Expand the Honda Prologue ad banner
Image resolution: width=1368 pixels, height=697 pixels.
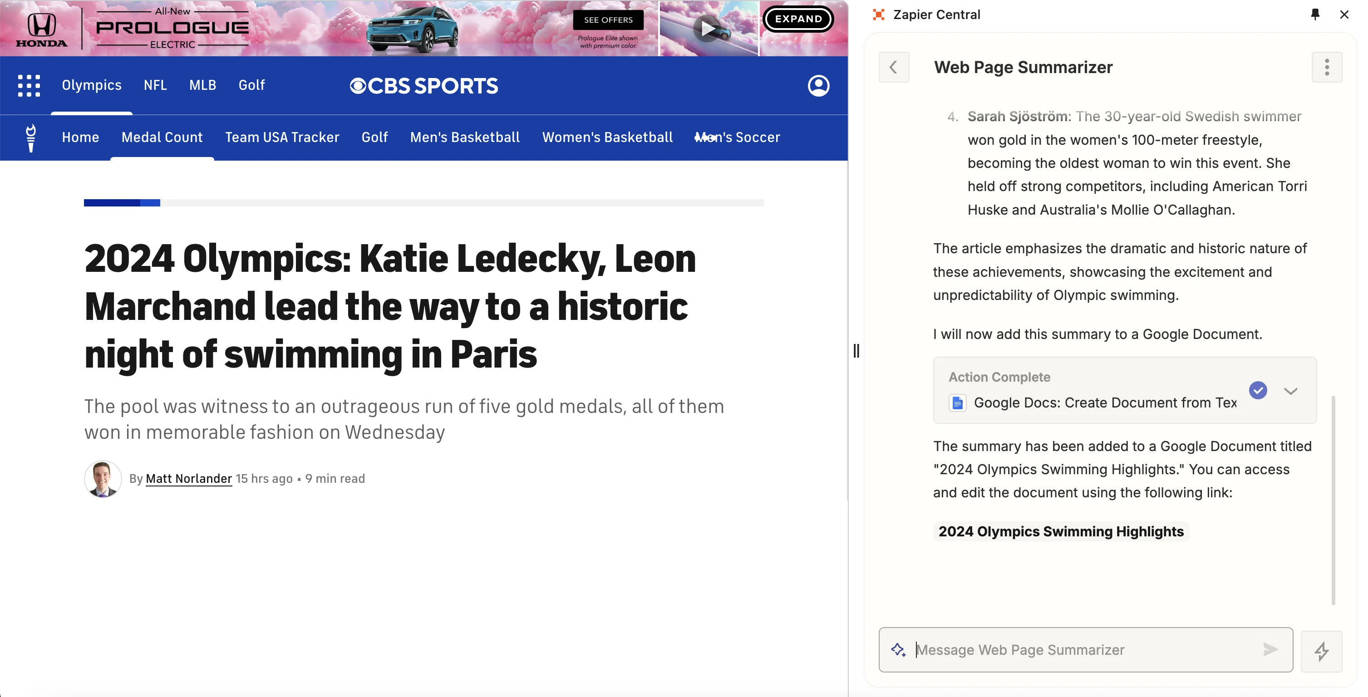[798, 19]
